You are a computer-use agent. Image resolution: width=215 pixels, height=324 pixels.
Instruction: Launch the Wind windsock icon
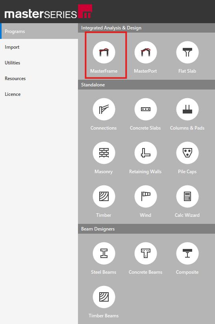coord(146,196)
